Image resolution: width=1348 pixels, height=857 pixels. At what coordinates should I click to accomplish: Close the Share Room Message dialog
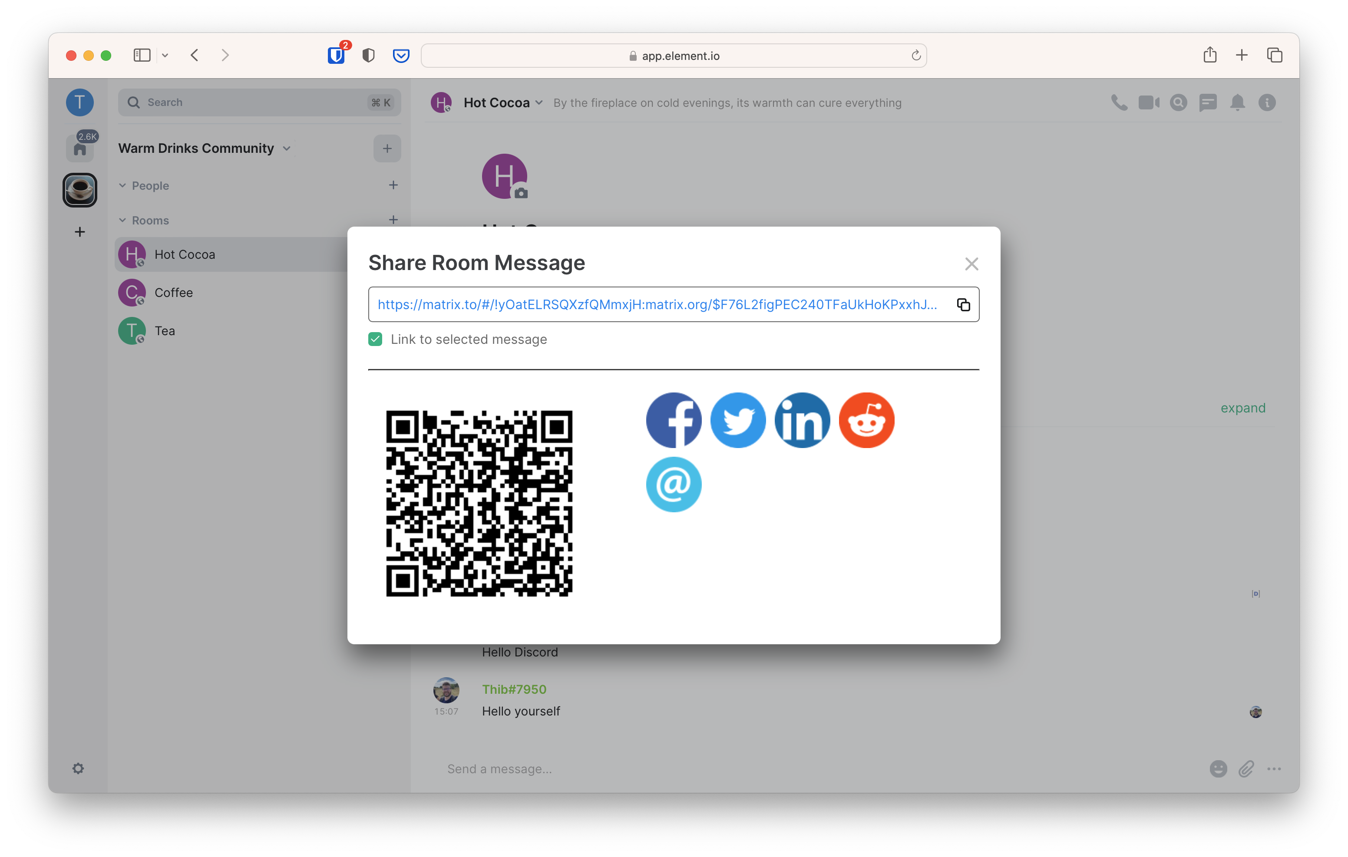click(971, 264)
